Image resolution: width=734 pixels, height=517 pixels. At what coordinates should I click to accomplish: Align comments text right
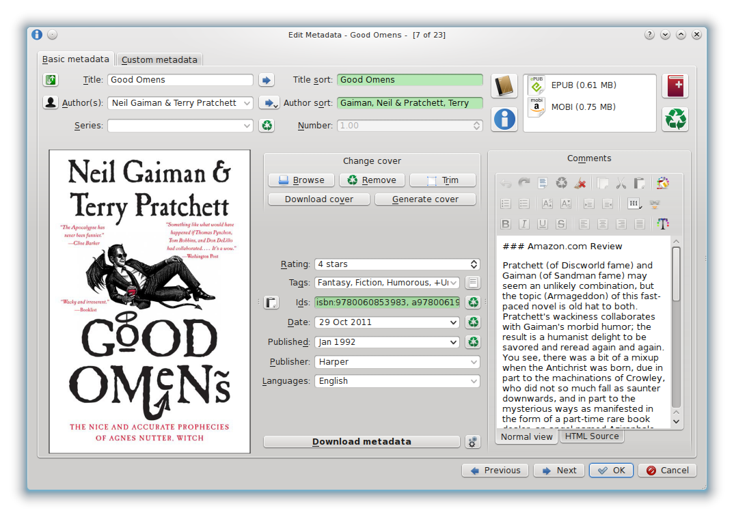(621, 224)
